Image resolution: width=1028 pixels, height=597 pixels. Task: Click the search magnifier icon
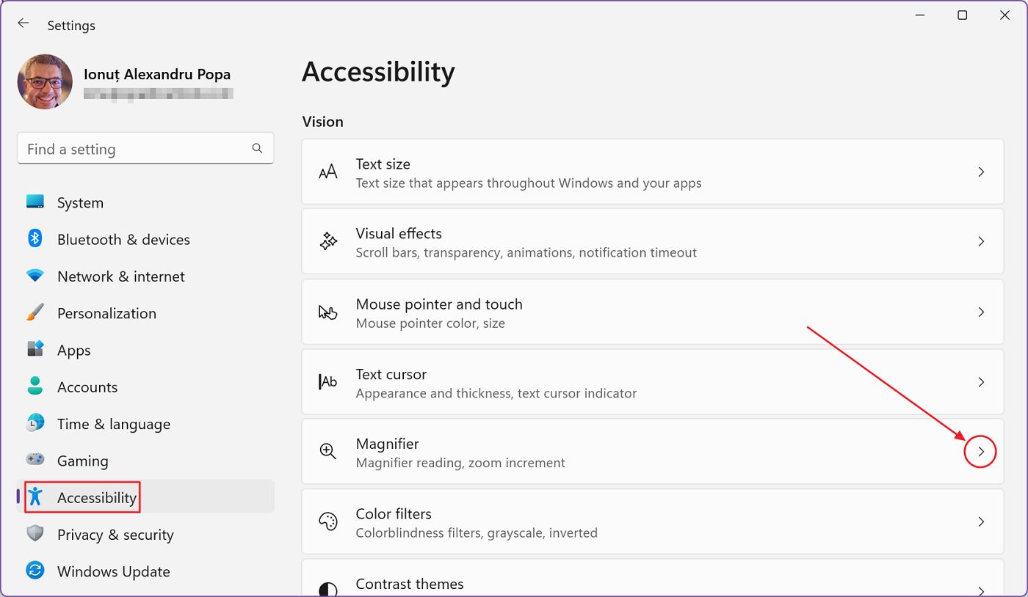click(x=257, y=148)
